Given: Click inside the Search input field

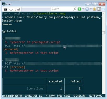Looking at the screenshot, I should (x=62, y=9).
